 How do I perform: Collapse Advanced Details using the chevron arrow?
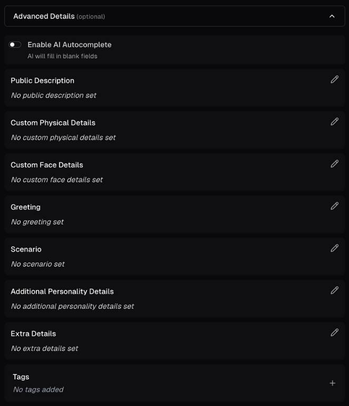[x=332, y=16]
